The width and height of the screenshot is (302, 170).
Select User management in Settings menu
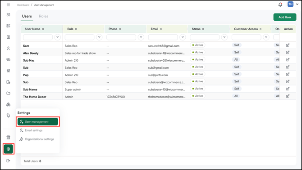click(38, 121)
